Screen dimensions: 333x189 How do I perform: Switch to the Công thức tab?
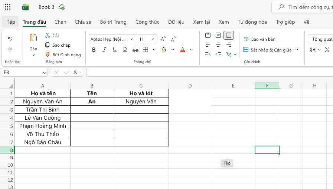[147, 22]
